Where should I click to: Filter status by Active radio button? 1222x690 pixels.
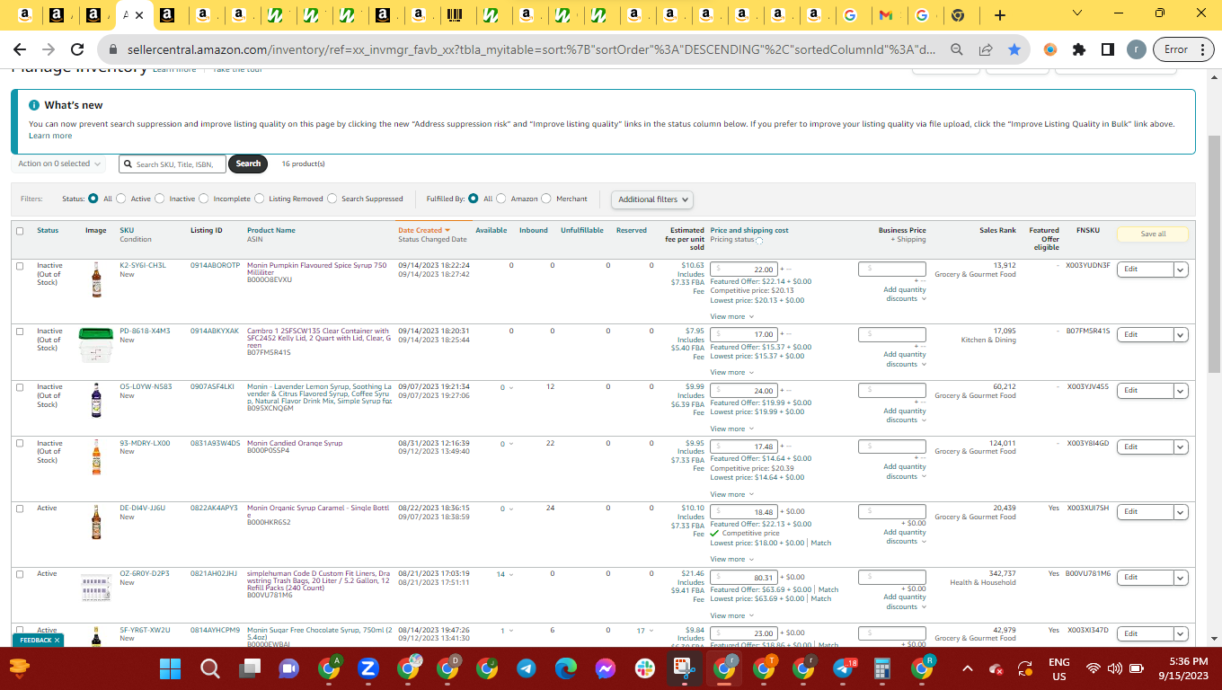pos(121,199)
